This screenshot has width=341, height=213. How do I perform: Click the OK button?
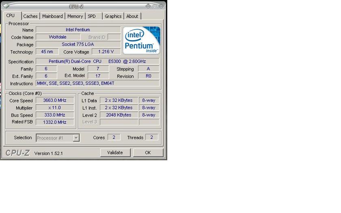tap(148, 153)
